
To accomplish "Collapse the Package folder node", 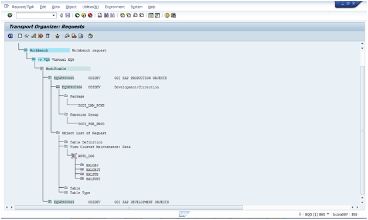I will coord(66,96).
